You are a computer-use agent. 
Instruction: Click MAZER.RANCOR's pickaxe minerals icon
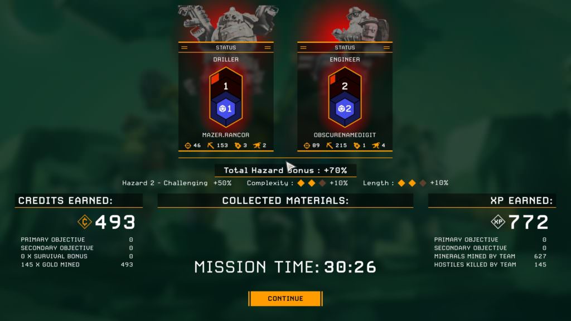pos(210,145)
